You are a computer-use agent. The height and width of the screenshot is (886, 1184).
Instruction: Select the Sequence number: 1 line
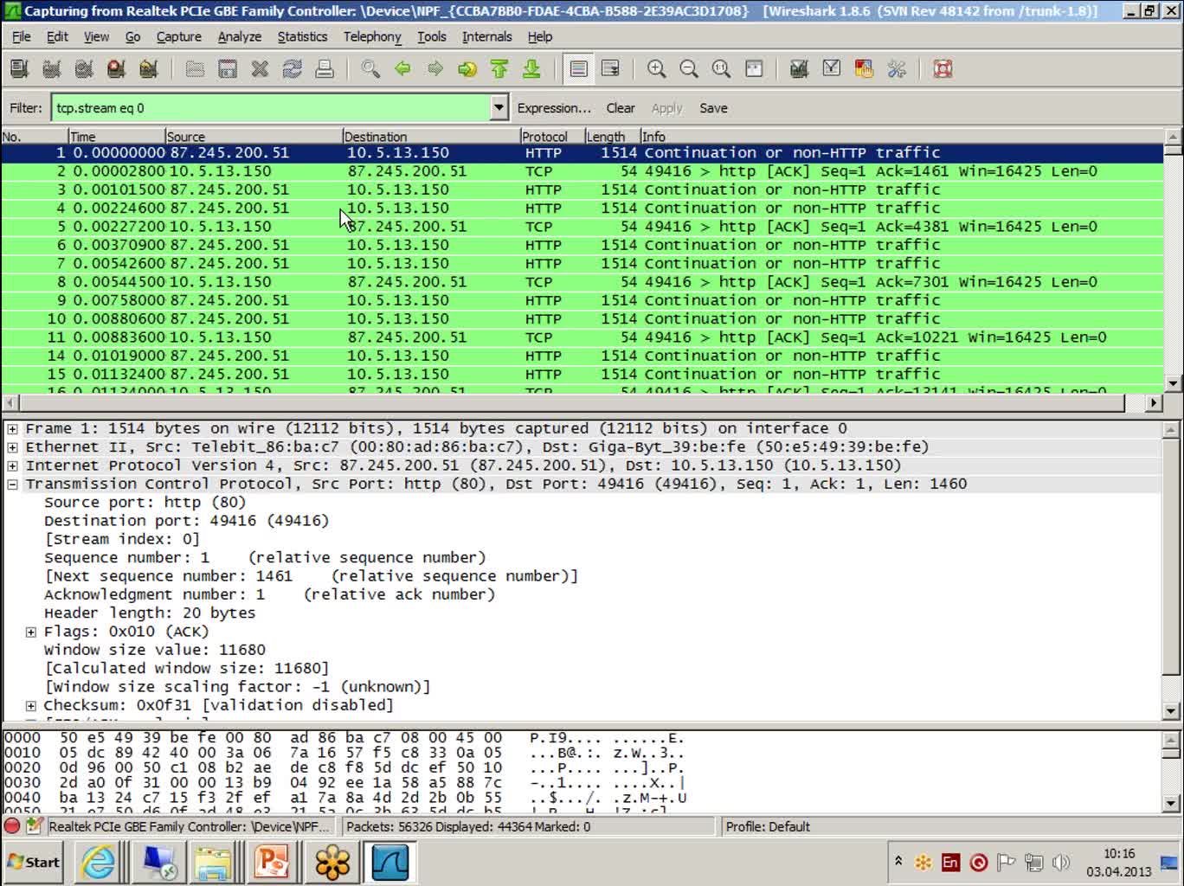pos(265,558)
